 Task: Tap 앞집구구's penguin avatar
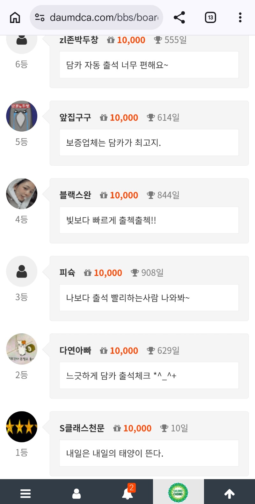(22, 116)
